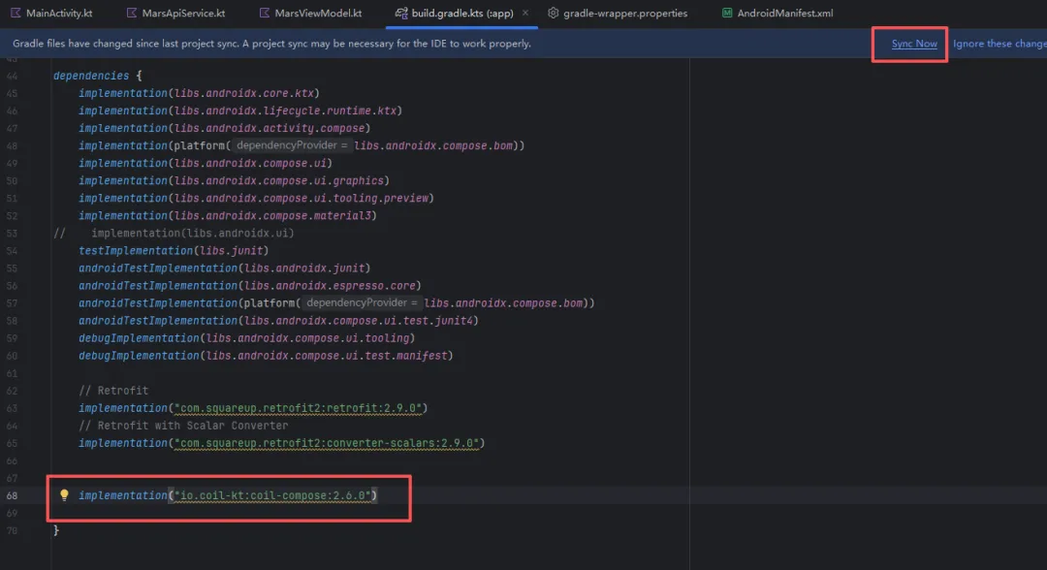Click the dependencyProvider hint on line 48
Image resolution: width=1047 pixels, height=570 pixels.
(292, 144)
